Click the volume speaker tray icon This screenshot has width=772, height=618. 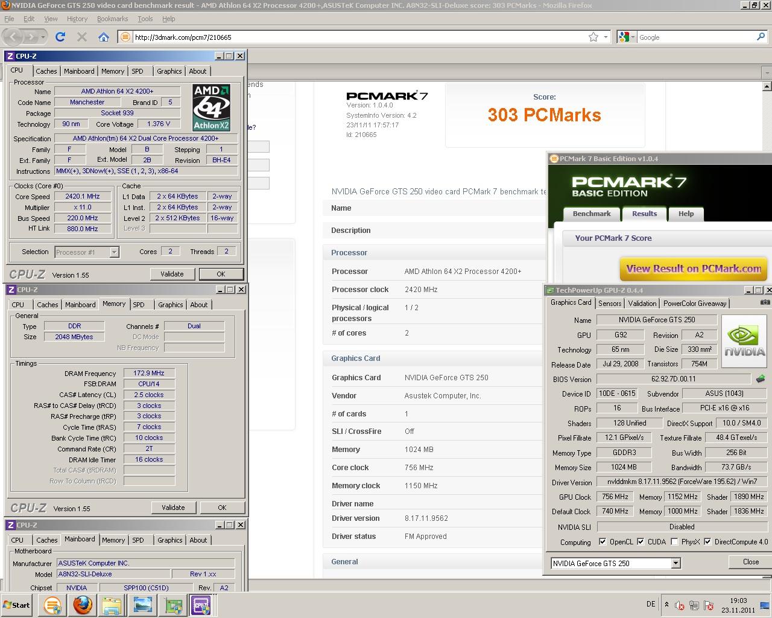pyautogui.click(x=680, y=605)
